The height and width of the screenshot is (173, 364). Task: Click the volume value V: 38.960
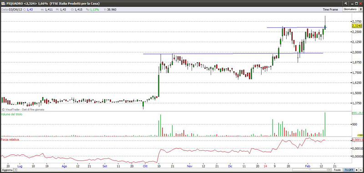pyautogui.click(x=110, y=10)
